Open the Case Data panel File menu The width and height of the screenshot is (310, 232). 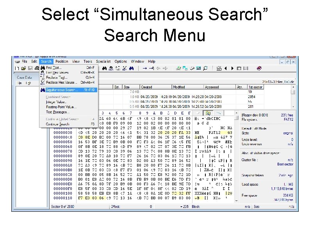20,83
